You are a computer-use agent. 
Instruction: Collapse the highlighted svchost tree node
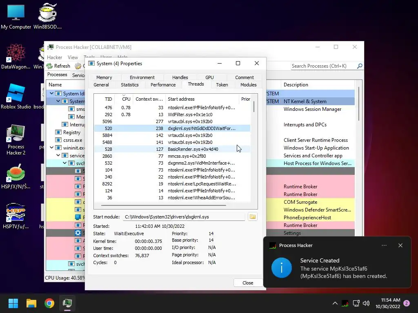coord(65,163)
